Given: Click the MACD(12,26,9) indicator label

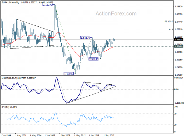Looking at the screenshot, I should pyautogui.click(x=9, y=78).
